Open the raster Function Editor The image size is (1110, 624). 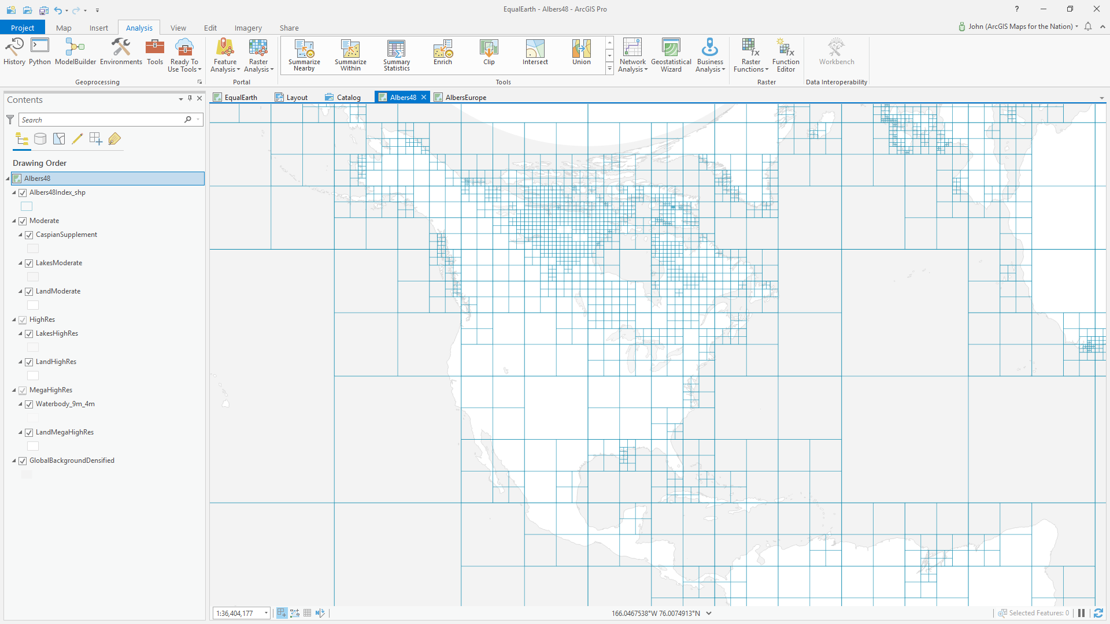point(786,55)
